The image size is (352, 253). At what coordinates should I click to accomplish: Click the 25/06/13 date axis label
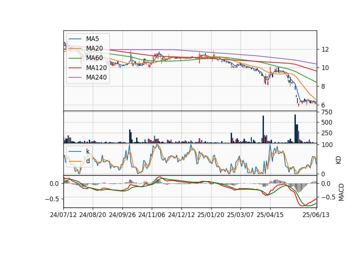316,215
